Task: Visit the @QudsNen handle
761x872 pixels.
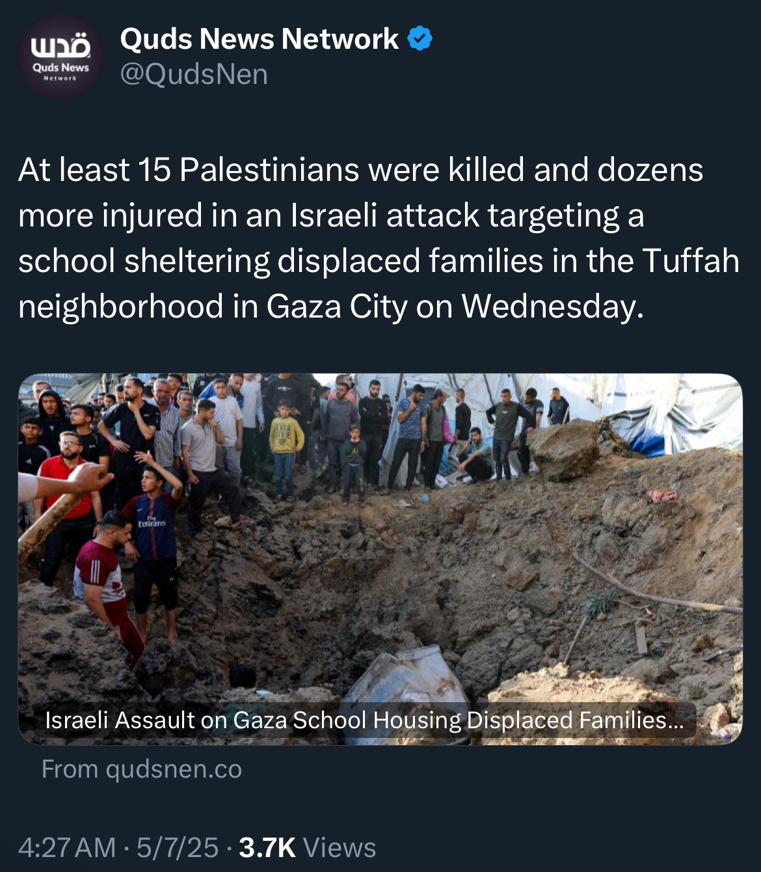Action: (194, 74)
